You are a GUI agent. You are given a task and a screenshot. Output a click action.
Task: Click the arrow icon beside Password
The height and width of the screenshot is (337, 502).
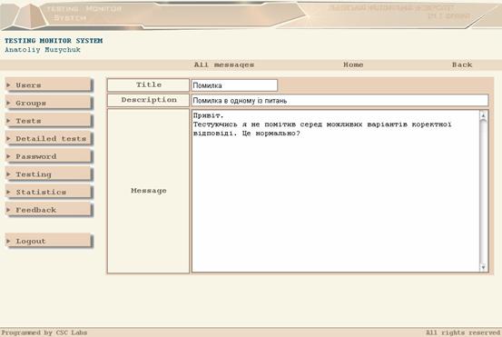tap(9, 156)
